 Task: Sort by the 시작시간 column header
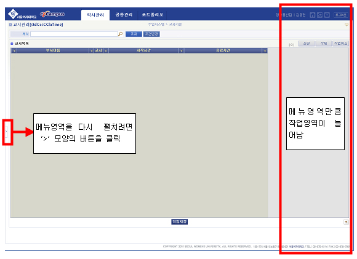(143, 50)
